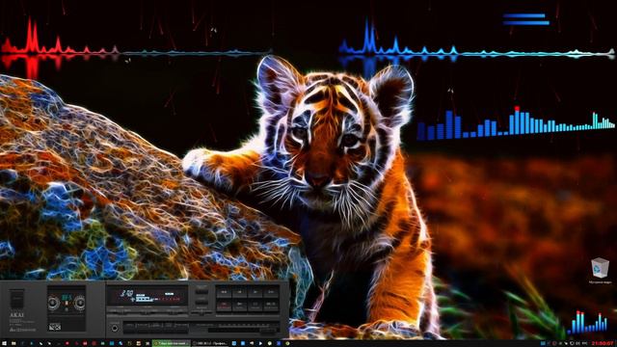Switch to the green highlighted taskbar window
Image resolution: width=617 pixels, height=347 pixels.
tap(172, 343)
